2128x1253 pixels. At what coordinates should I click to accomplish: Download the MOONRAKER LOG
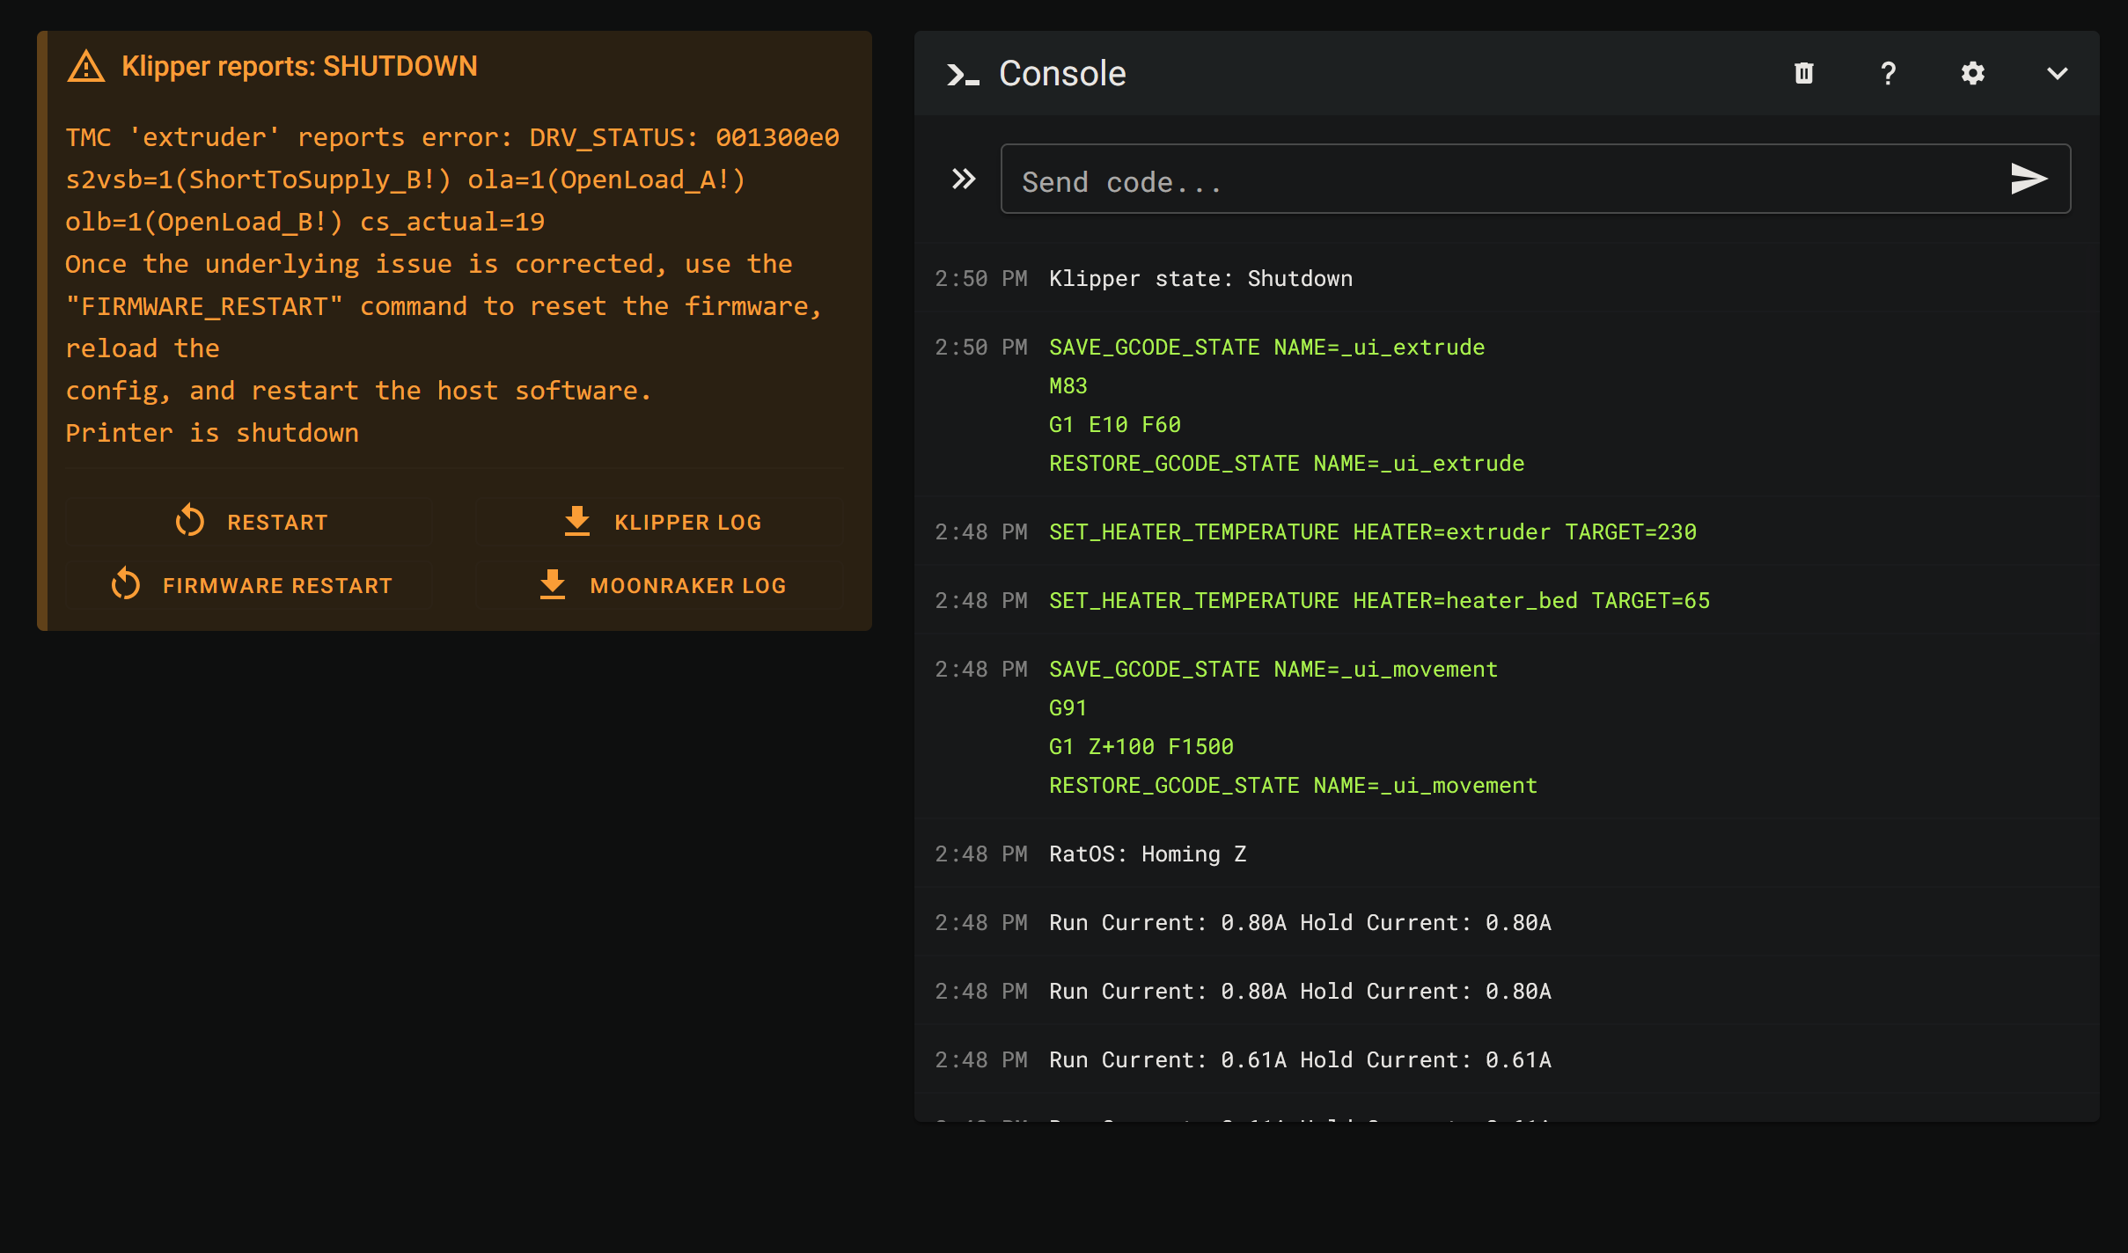point(660,585)
